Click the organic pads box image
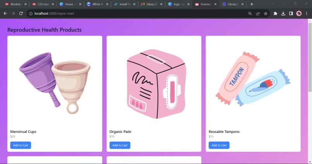Image resolution: width=312 pixels, height=164 pixels. [156, 84]
